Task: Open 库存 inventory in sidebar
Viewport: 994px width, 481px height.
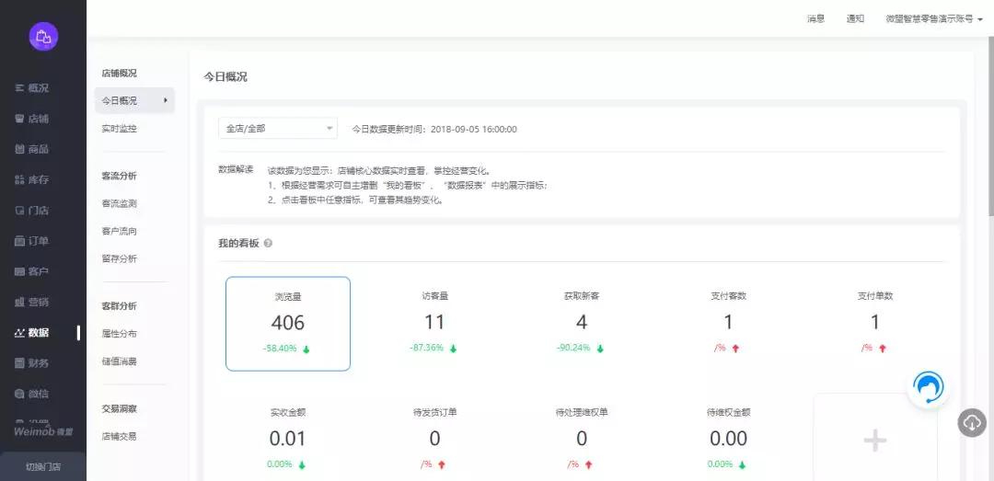Action: point(32,179)
